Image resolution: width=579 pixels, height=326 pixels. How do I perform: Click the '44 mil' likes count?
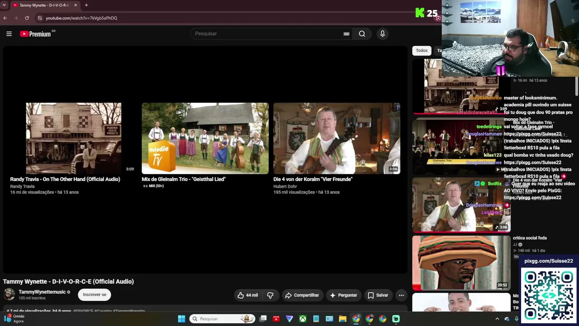pyautogui.click(x=252, y=295)
